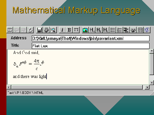The width and height of the screenshot is (154, 115).
Task: Click the horizontal scrollbar right arrow
Action: 147,87
